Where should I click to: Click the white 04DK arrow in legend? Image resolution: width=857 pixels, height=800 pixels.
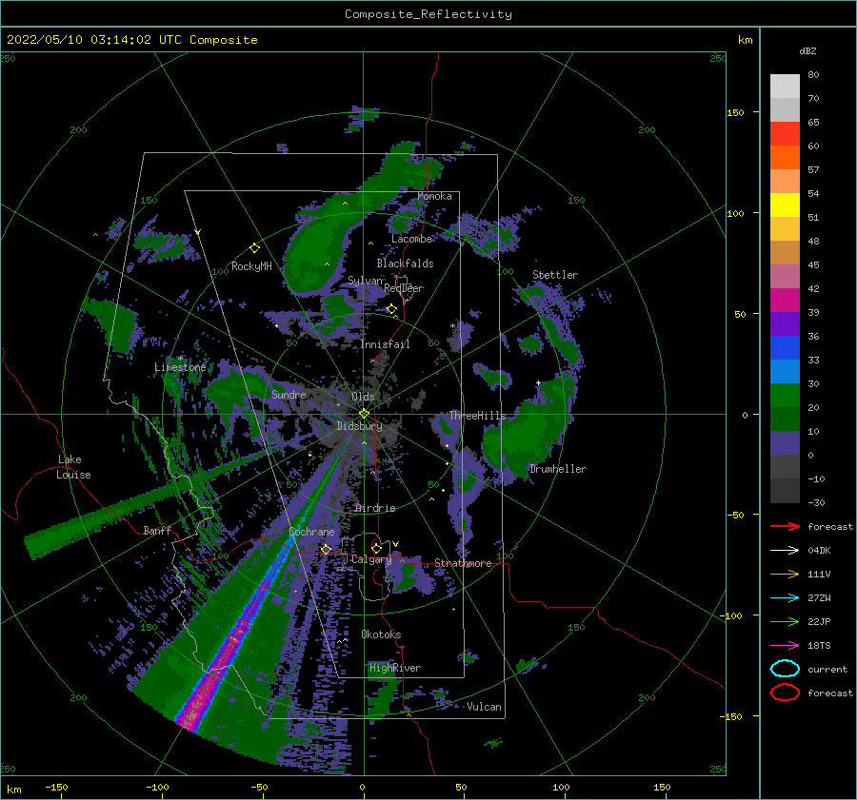pos(785,550)
